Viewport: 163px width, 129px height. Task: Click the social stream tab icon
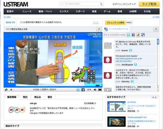click(106, 29)
